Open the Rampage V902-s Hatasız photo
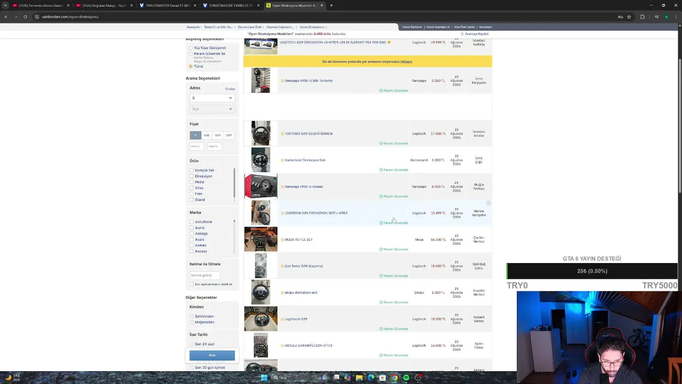Image resolution: width=682 pixels, height=384 pixels. (x=261, y=186)
